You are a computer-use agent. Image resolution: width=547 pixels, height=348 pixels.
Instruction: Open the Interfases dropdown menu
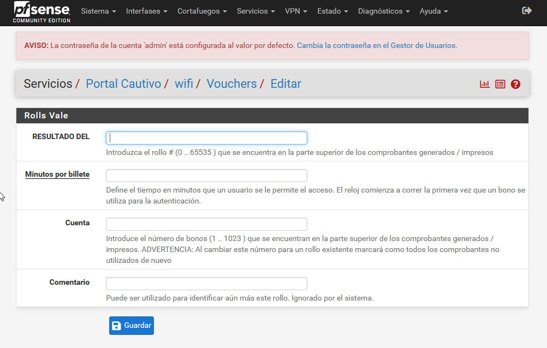pos(146,11)
